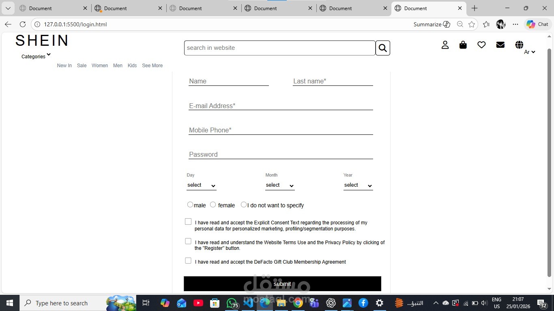Click the black submit button
The height and width of the screenshot is (311, 554).
click(x=282, y=284)
